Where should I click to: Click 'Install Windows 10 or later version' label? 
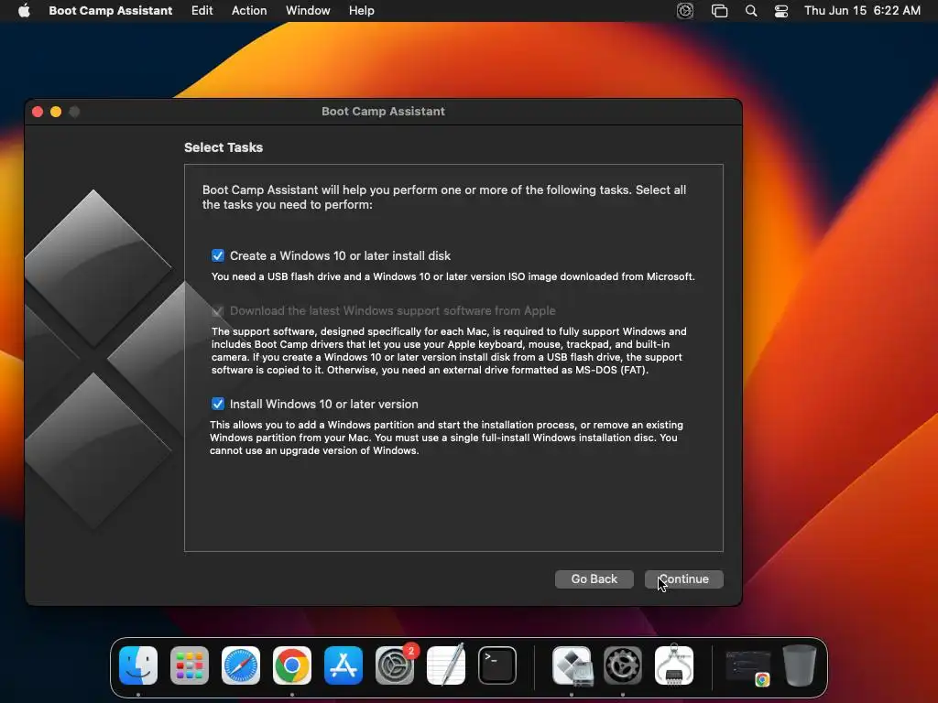point(323,404)
